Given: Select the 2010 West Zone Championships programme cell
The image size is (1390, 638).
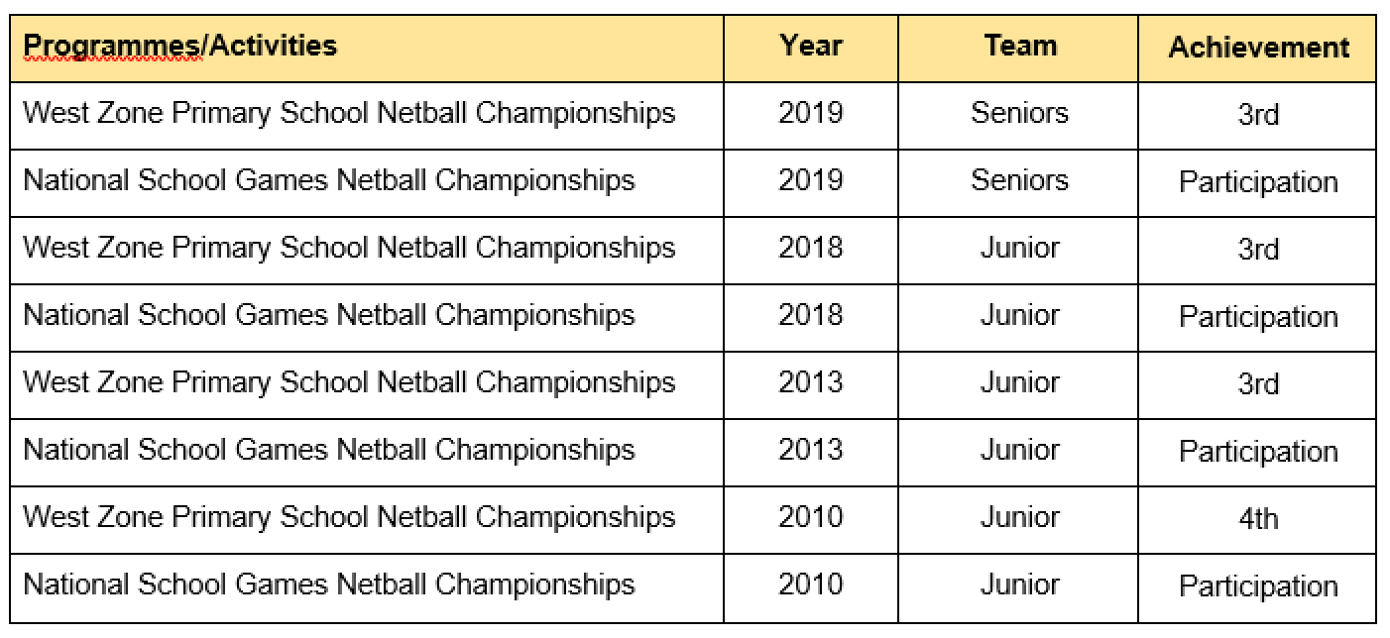Looking at the screenshot, I should pyautogui.click(x=367, y=520).
